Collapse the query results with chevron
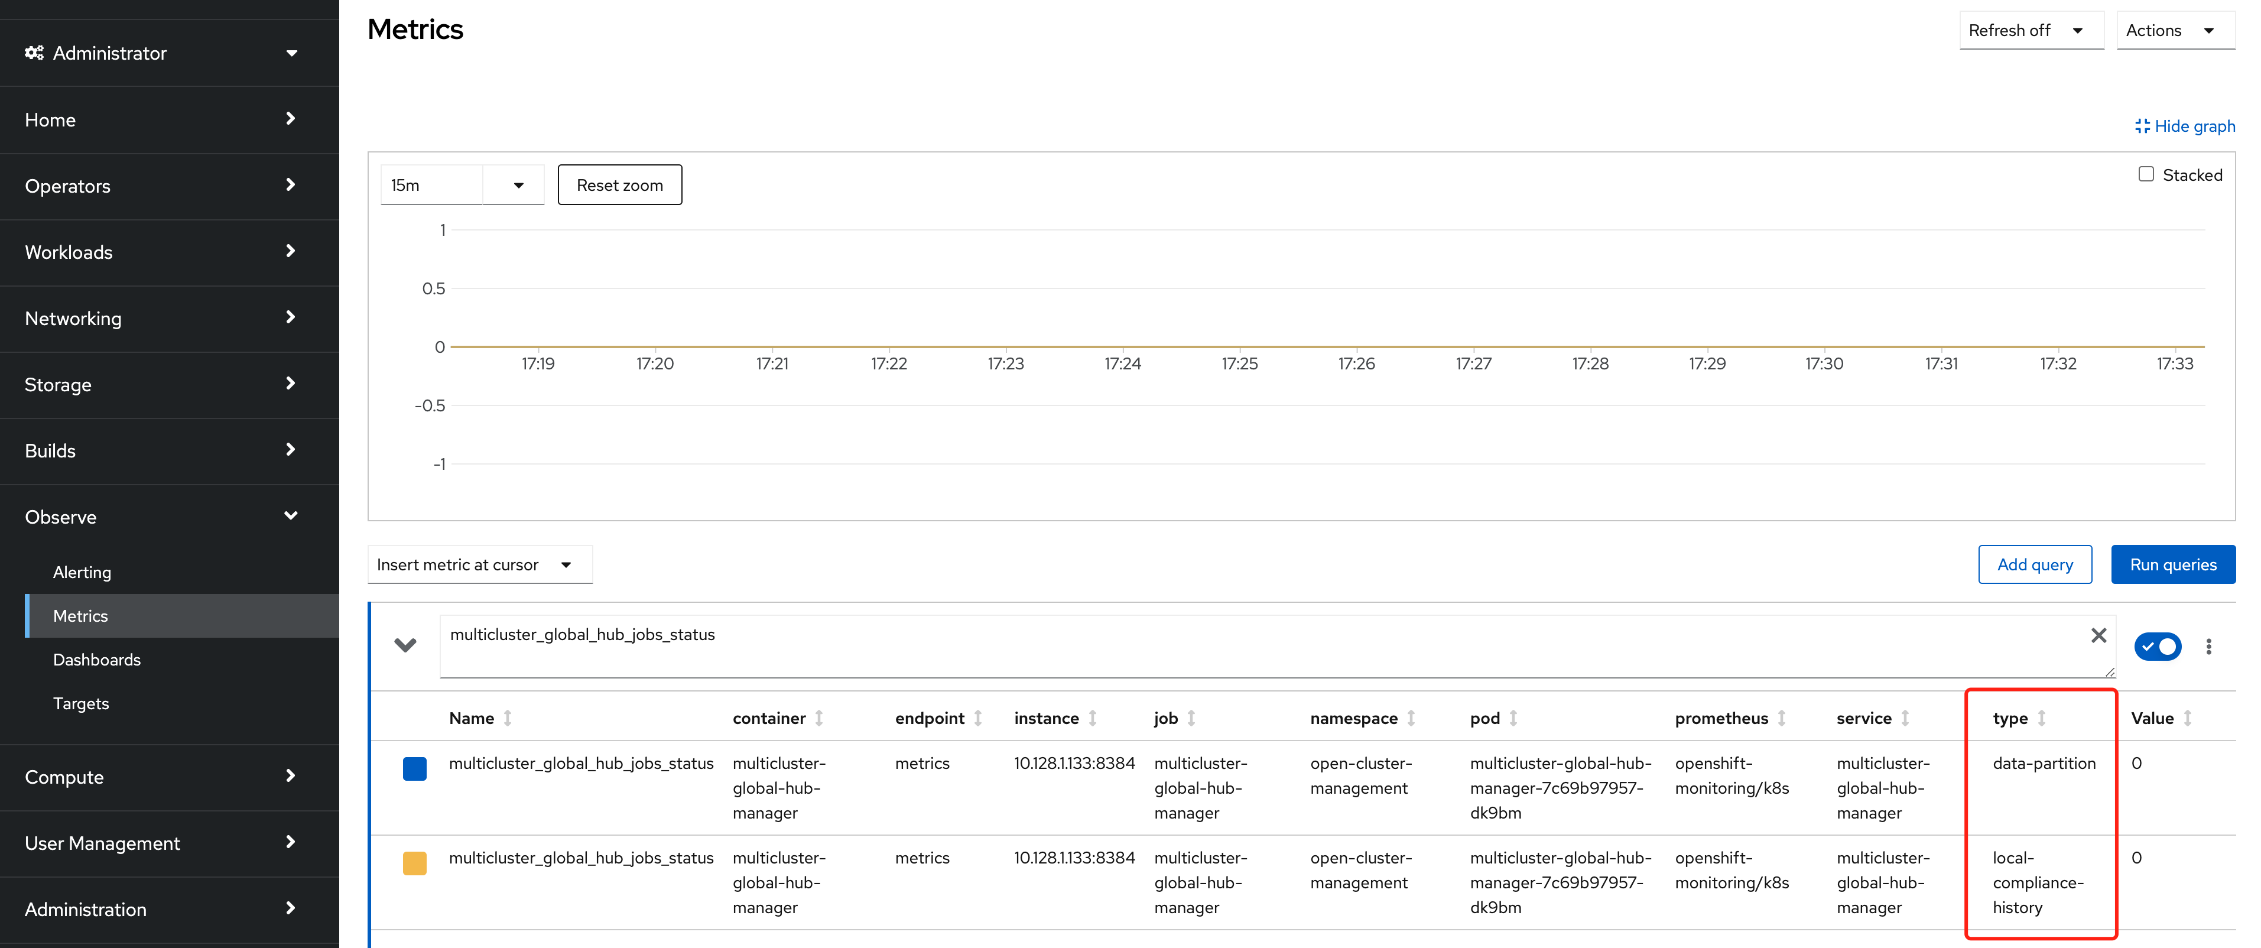The height and width of the screenshot is (948, 2261). point(405,645)
